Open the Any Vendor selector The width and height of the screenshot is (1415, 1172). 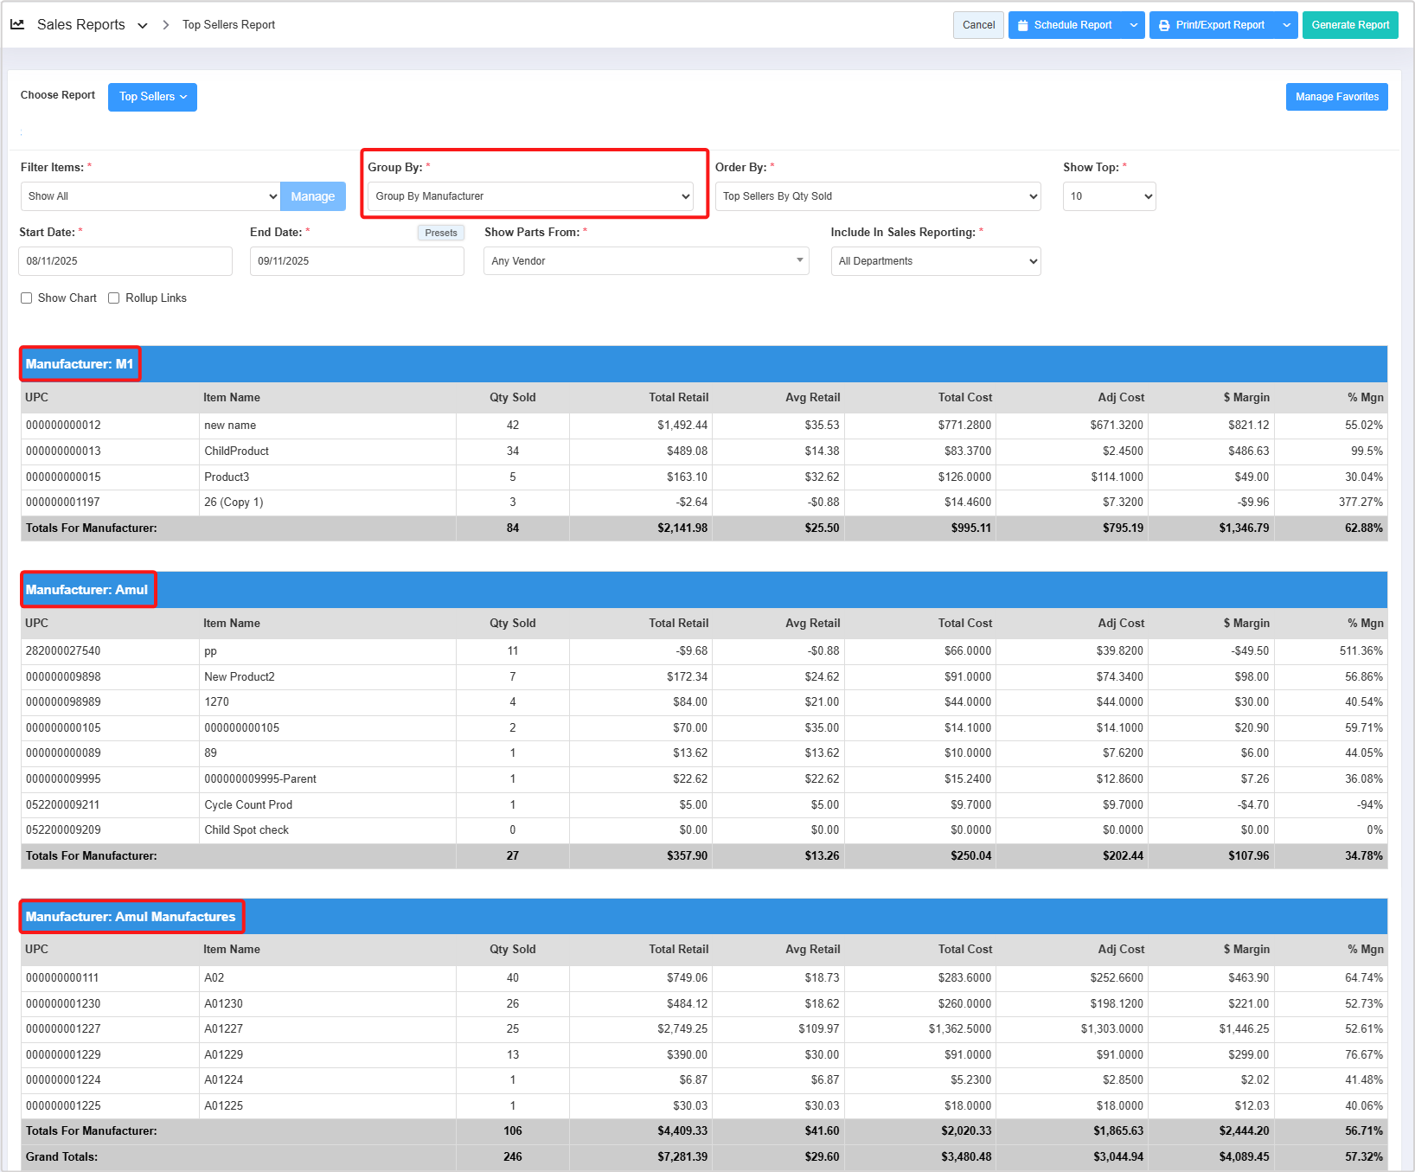(645, 261)
